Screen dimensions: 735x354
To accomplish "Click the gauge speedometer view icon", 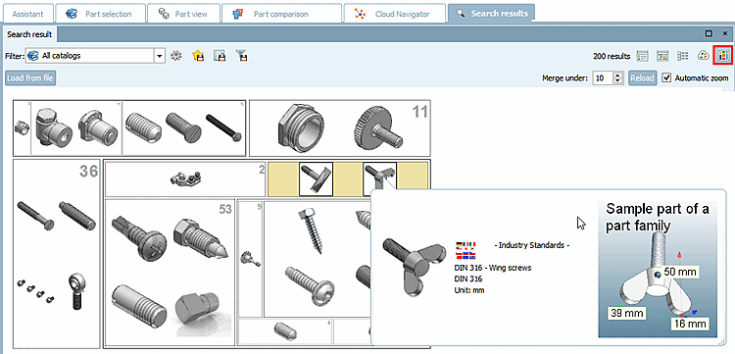I will pyautogui.click(x=704, y=56).
